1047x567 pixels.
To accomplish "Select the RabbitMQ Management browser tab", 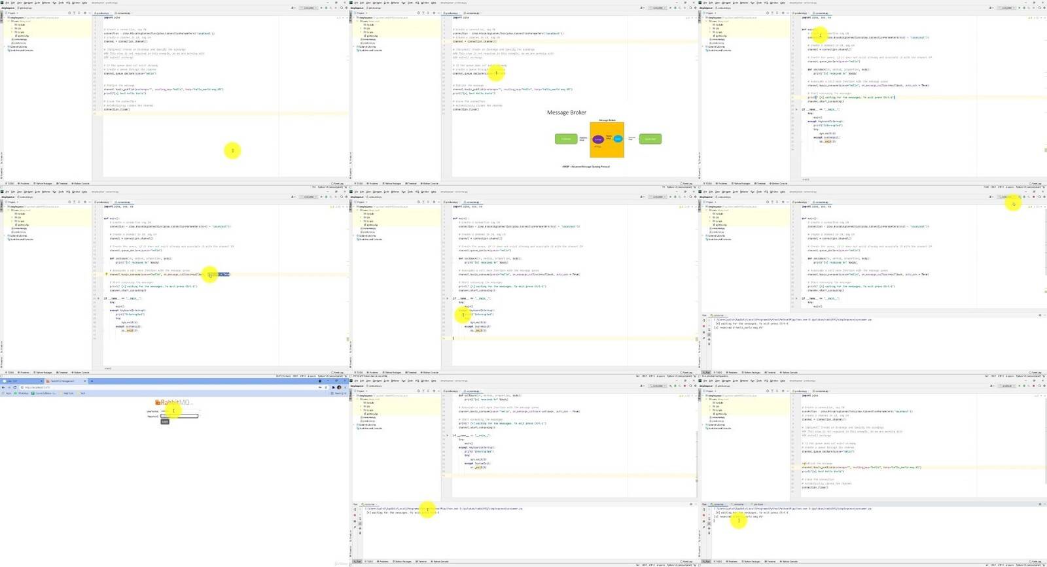I will pyautogui.click(x=65, y=381).
